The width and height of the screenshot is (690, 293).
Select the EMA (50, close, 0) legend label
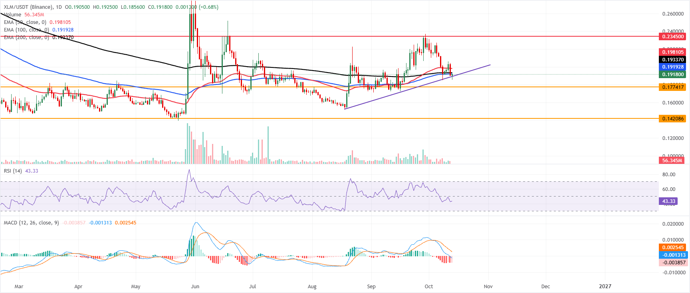click(25, 22)
